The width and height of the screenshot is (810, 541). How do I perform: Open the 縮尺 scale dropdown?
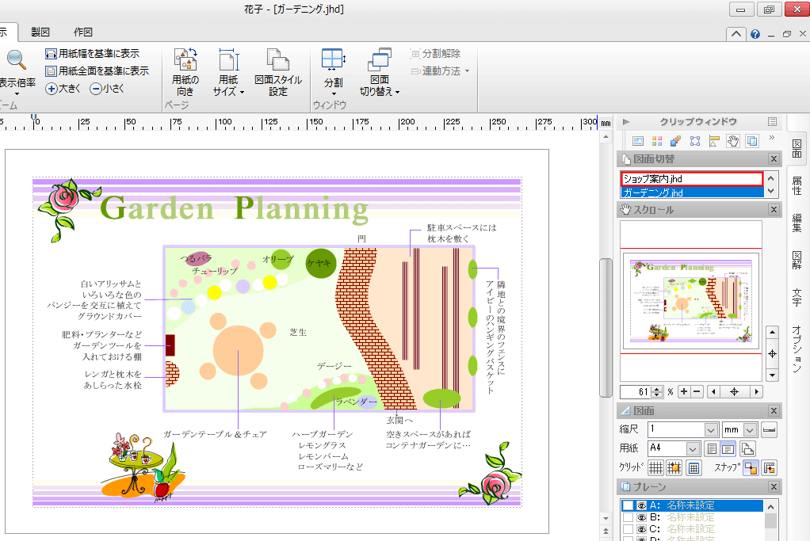click(x=712, y=429)
